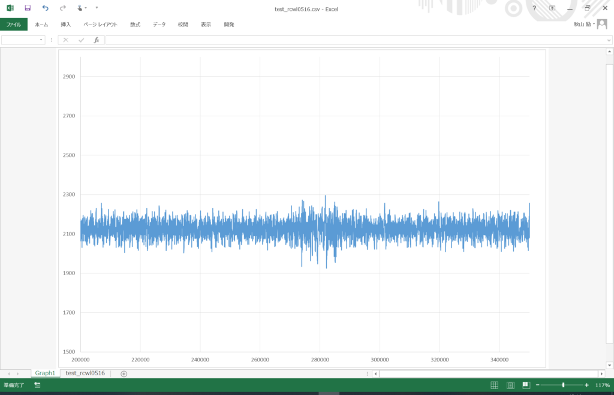Switch to Normal view in status bar
The image size is (614, 395).
tap(495, 385)
